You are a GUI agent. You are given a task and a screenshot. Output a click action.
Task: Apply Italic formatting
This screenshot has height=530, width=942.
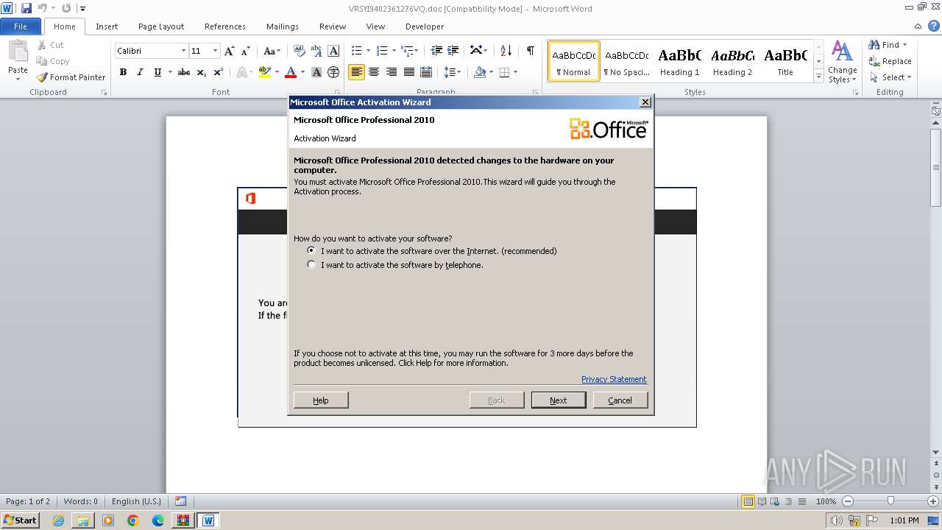(140, 72)
